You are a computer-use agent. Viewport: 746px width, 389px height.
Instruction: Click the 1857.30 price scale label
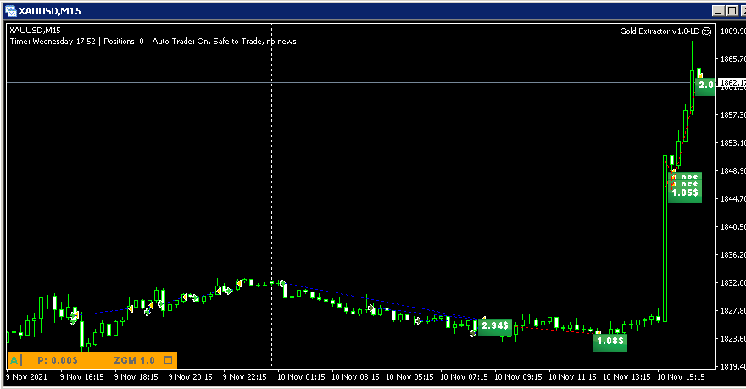[x=733, y=115]
